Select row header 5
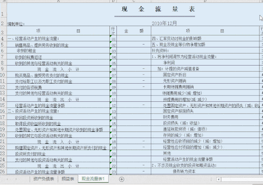263x185 pixels. point(3,44)
